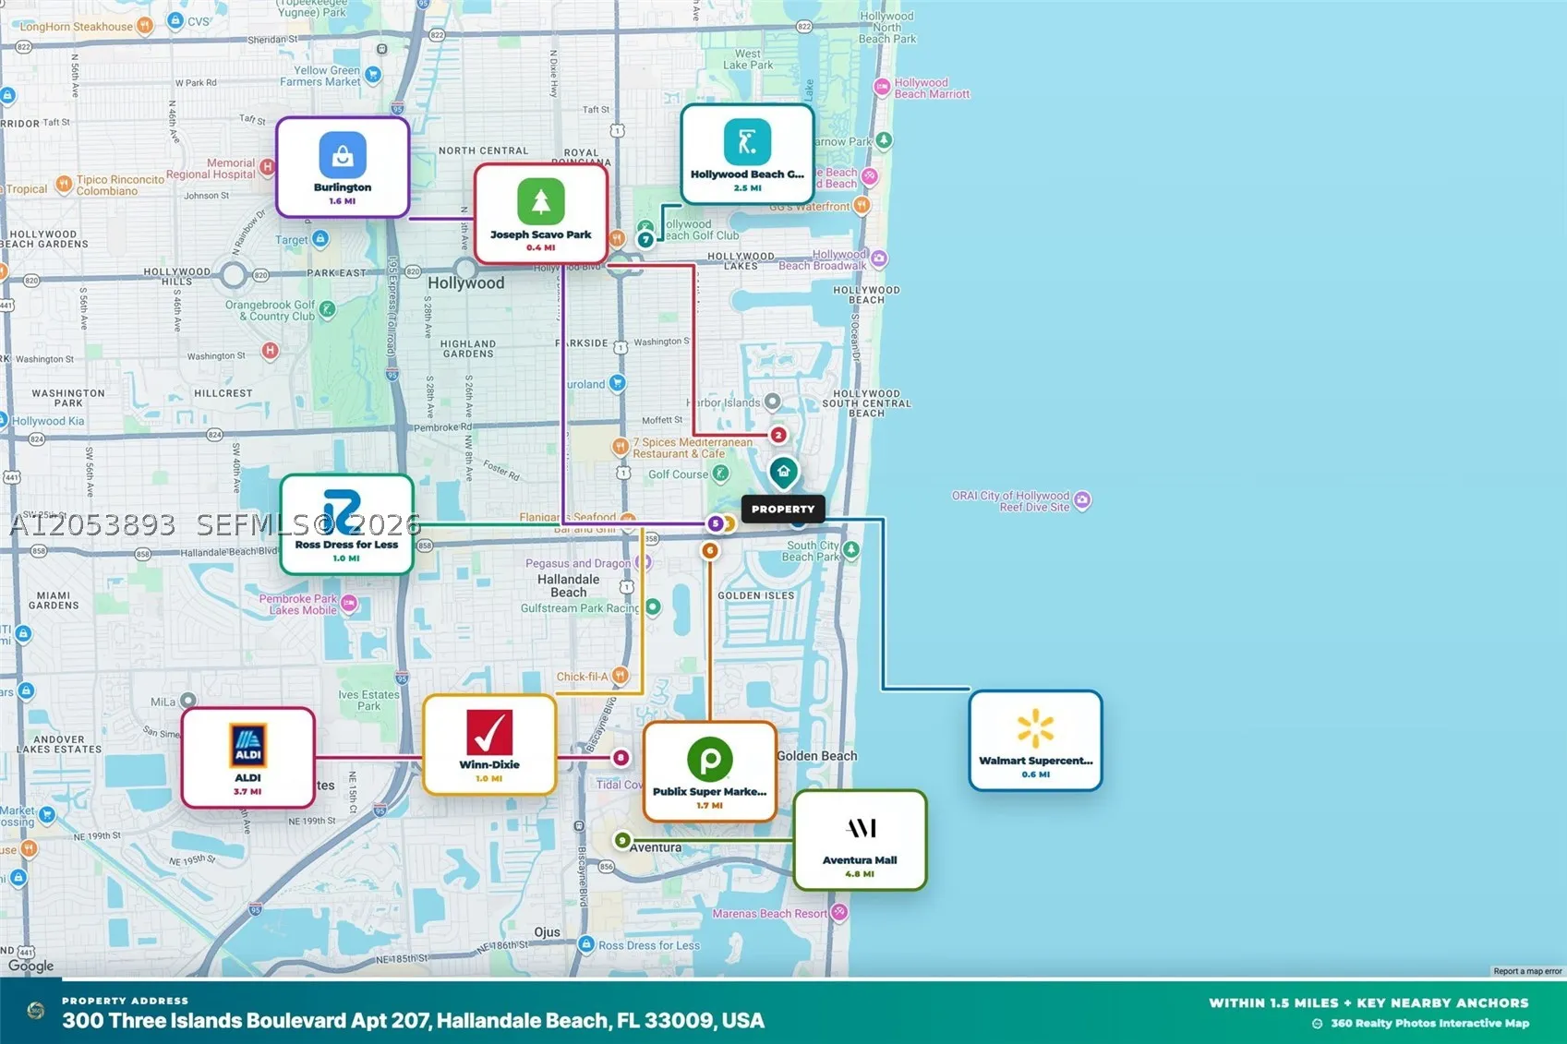Click the property address text in footer
Screen dimensions: 1567x1044
[x=413, y=1021]
